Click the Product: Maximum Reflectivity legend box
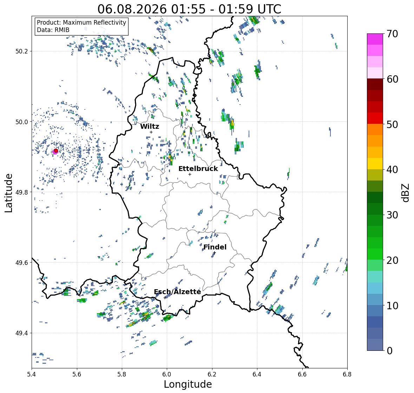414x393 pixels. coord(81,26)
